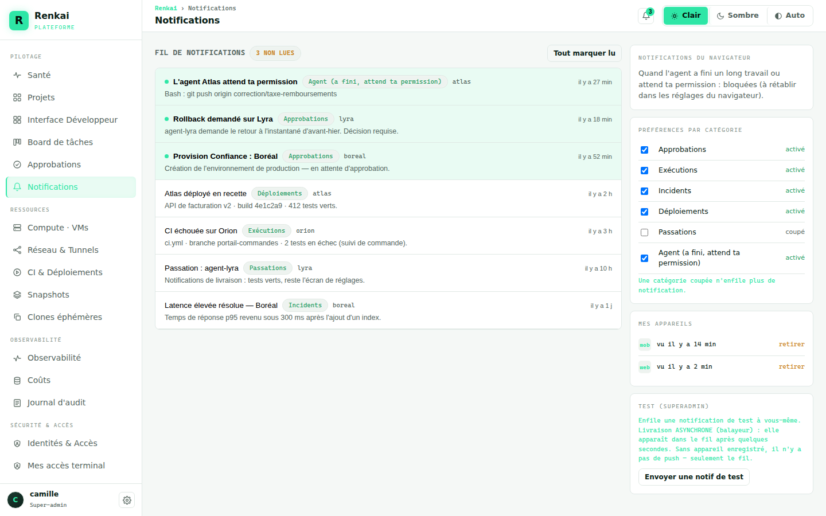Click the Passations tag on agent-lyra notification
This screenshot has width=826, height=516.
(x=268, y=268)
